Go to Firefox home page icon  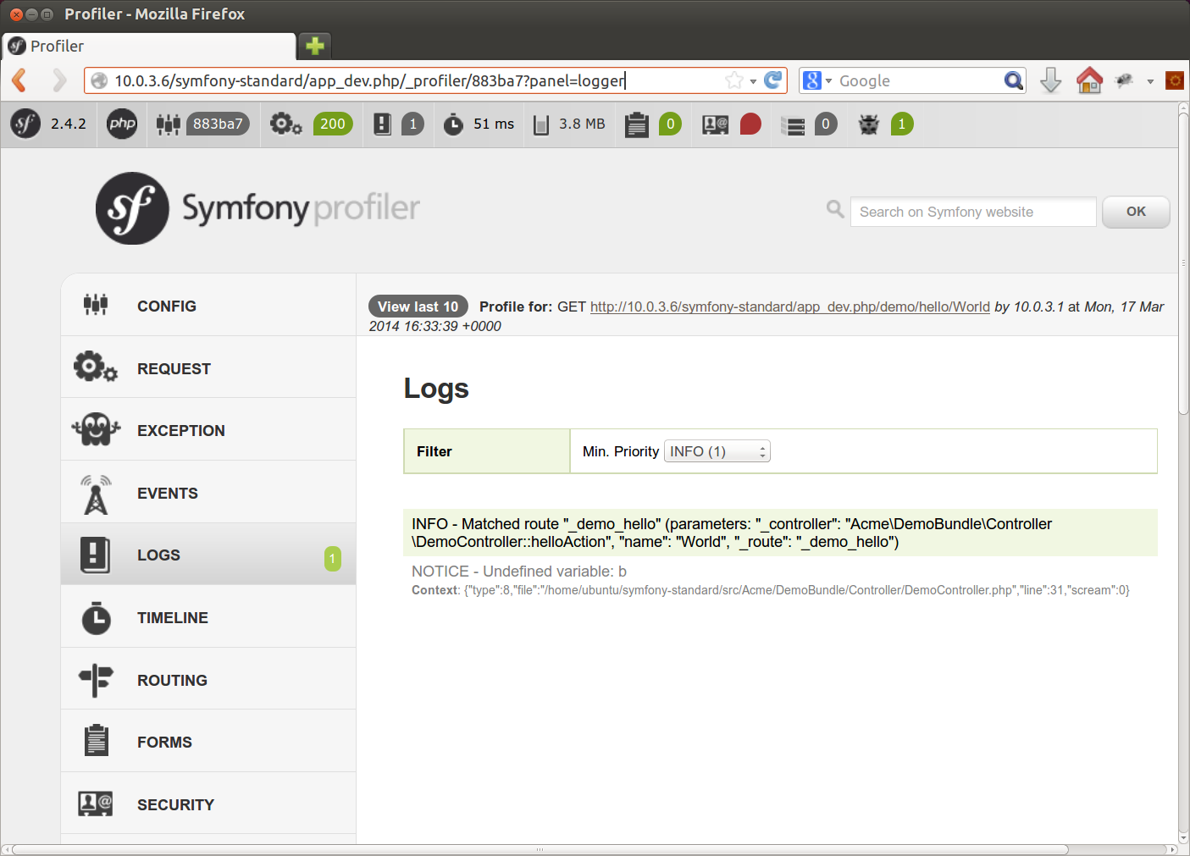1089,80
